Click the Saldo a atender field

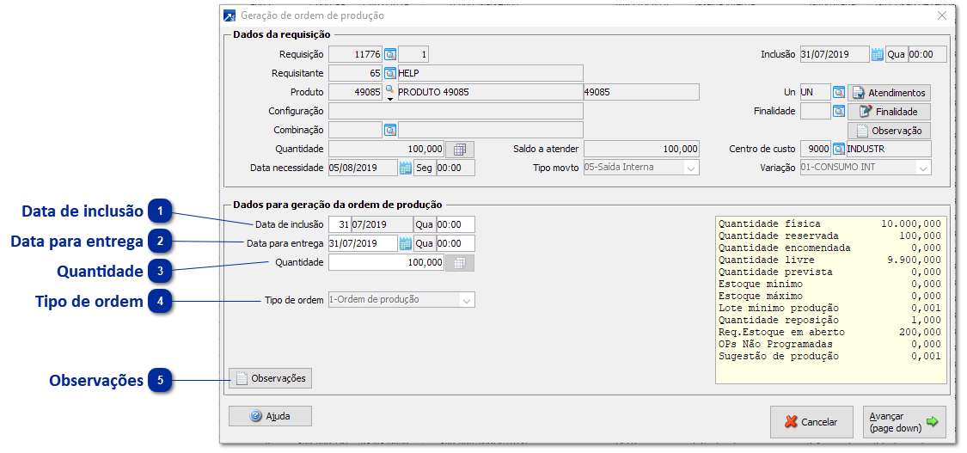(641, 150)
